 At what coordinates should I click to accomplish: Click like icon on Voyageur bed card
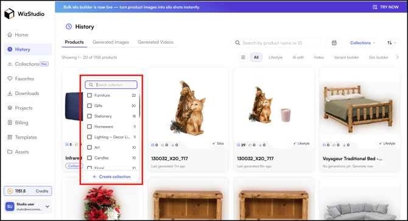click(x=334, y=145)
